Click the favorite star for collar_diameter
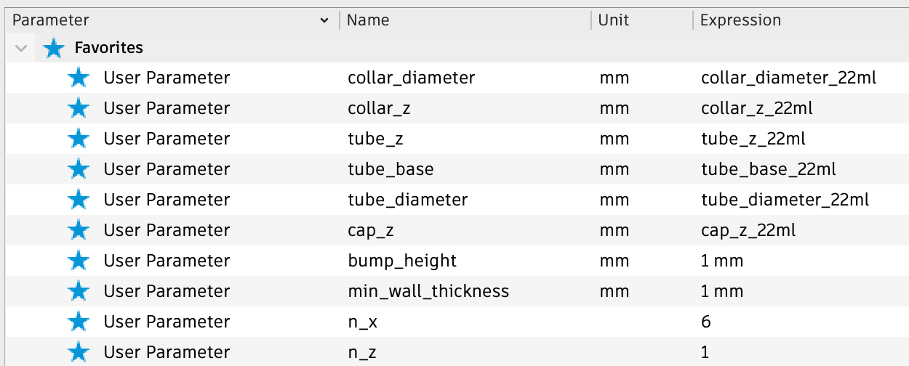The image size is (909, 366). tap(78, 78)
